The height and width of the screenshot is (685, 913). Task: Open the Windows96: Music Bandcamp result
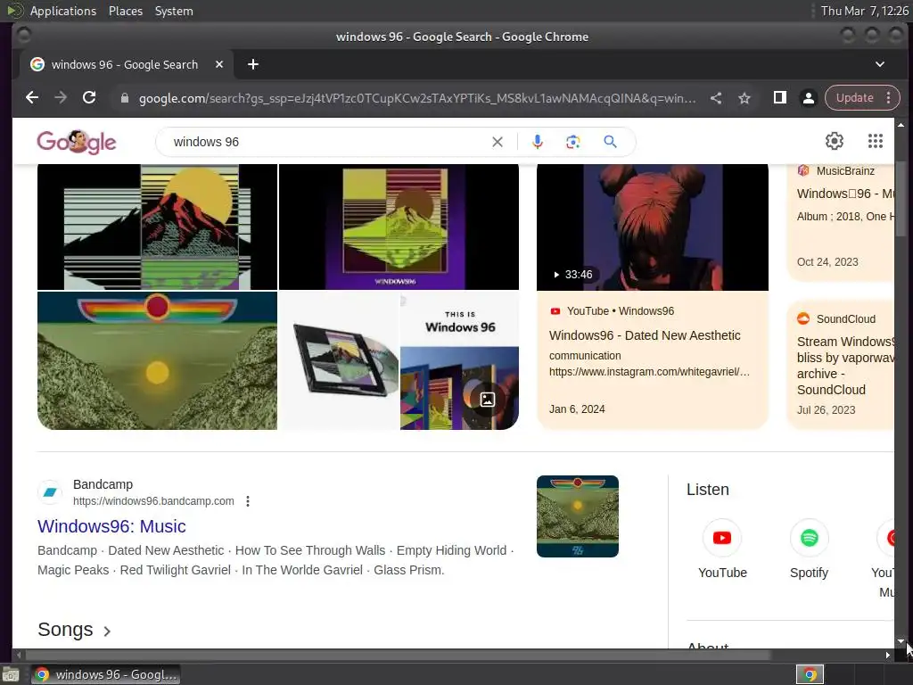click(x=111, y=526)
